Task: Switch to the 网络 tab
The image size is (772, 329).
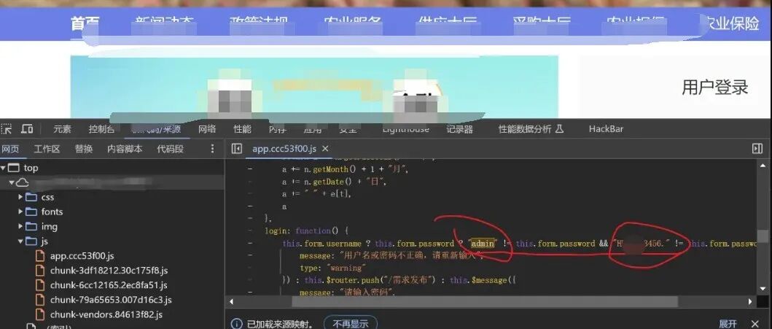Action: tap(207, 129)
